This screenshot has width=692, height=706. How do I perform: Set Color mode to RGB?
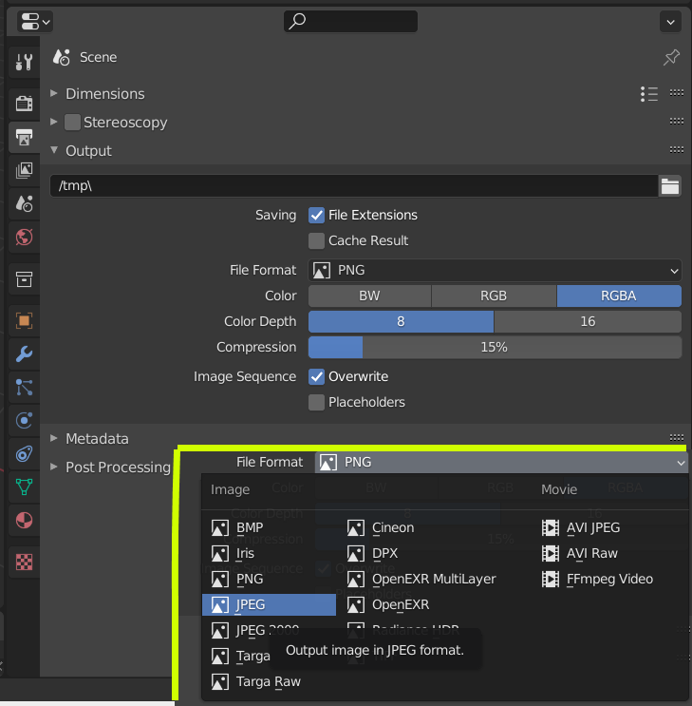494,296
